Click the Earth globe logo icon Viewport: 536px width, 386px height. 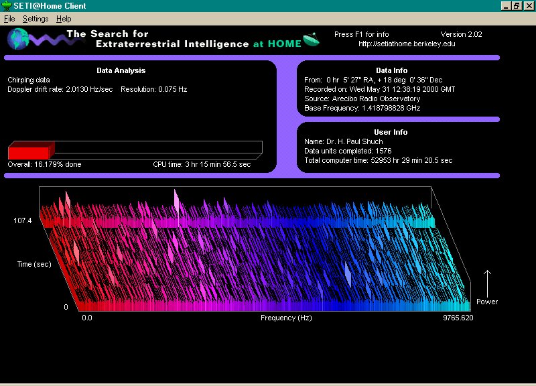point(18,39)
